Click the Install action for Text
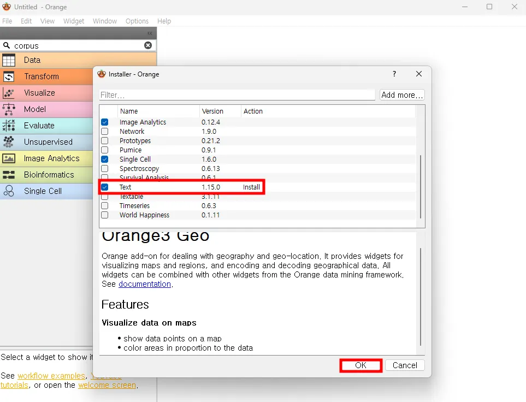This screenshot has width=526, height=402. pos(251,187)
